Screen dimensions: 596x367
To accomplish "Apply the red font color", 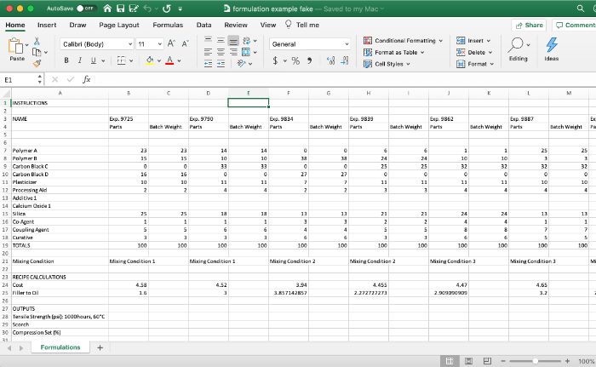I will click(169, 60).
